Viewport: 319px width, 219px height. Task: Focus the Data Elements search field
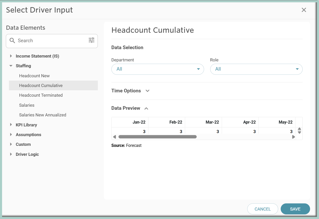52,40
